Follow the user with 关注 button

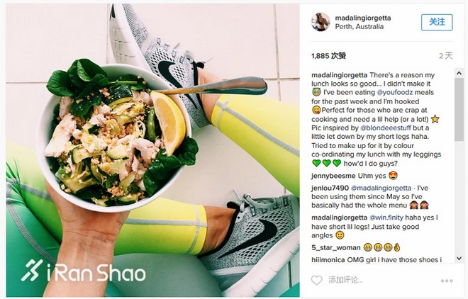pos(437,22)
